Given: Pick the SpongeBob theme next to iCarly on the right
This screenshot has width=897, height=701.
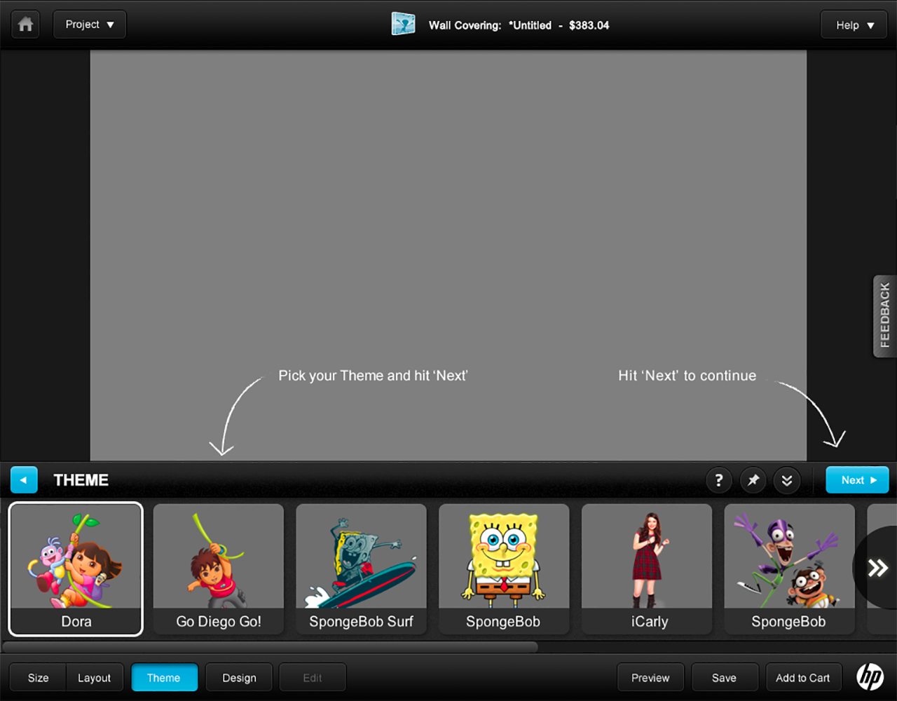Looking at the screenshot, I should tap(789, 569).
